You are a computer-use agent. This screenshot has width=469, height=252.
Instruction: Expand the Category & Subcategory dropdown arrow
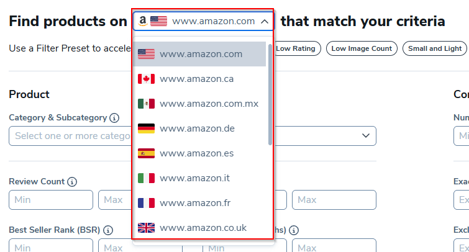(x=365, y=135)
